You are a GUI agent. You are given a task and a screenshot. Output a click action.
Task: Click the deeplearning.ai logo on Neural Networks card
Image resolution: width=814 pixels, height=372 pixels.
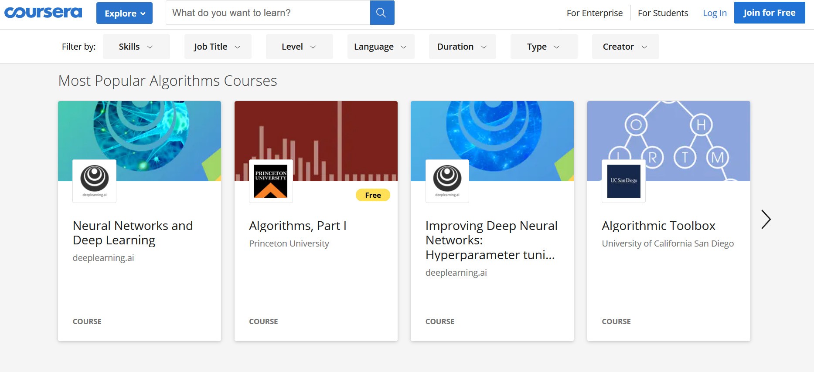point(95,181)
